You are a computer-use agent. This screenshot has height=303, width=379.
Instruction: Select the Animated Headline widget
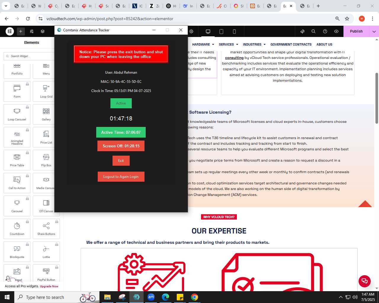point(17,137)
